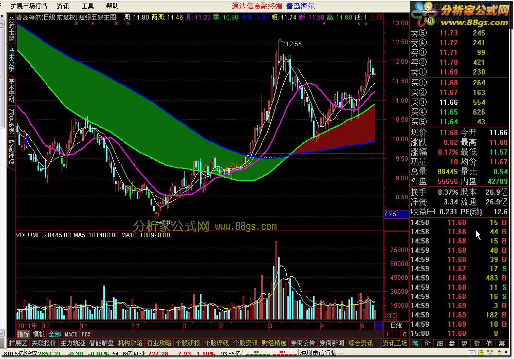
Task: Click the 买① 11.68 order row
Action: click(x=459, y=83)
